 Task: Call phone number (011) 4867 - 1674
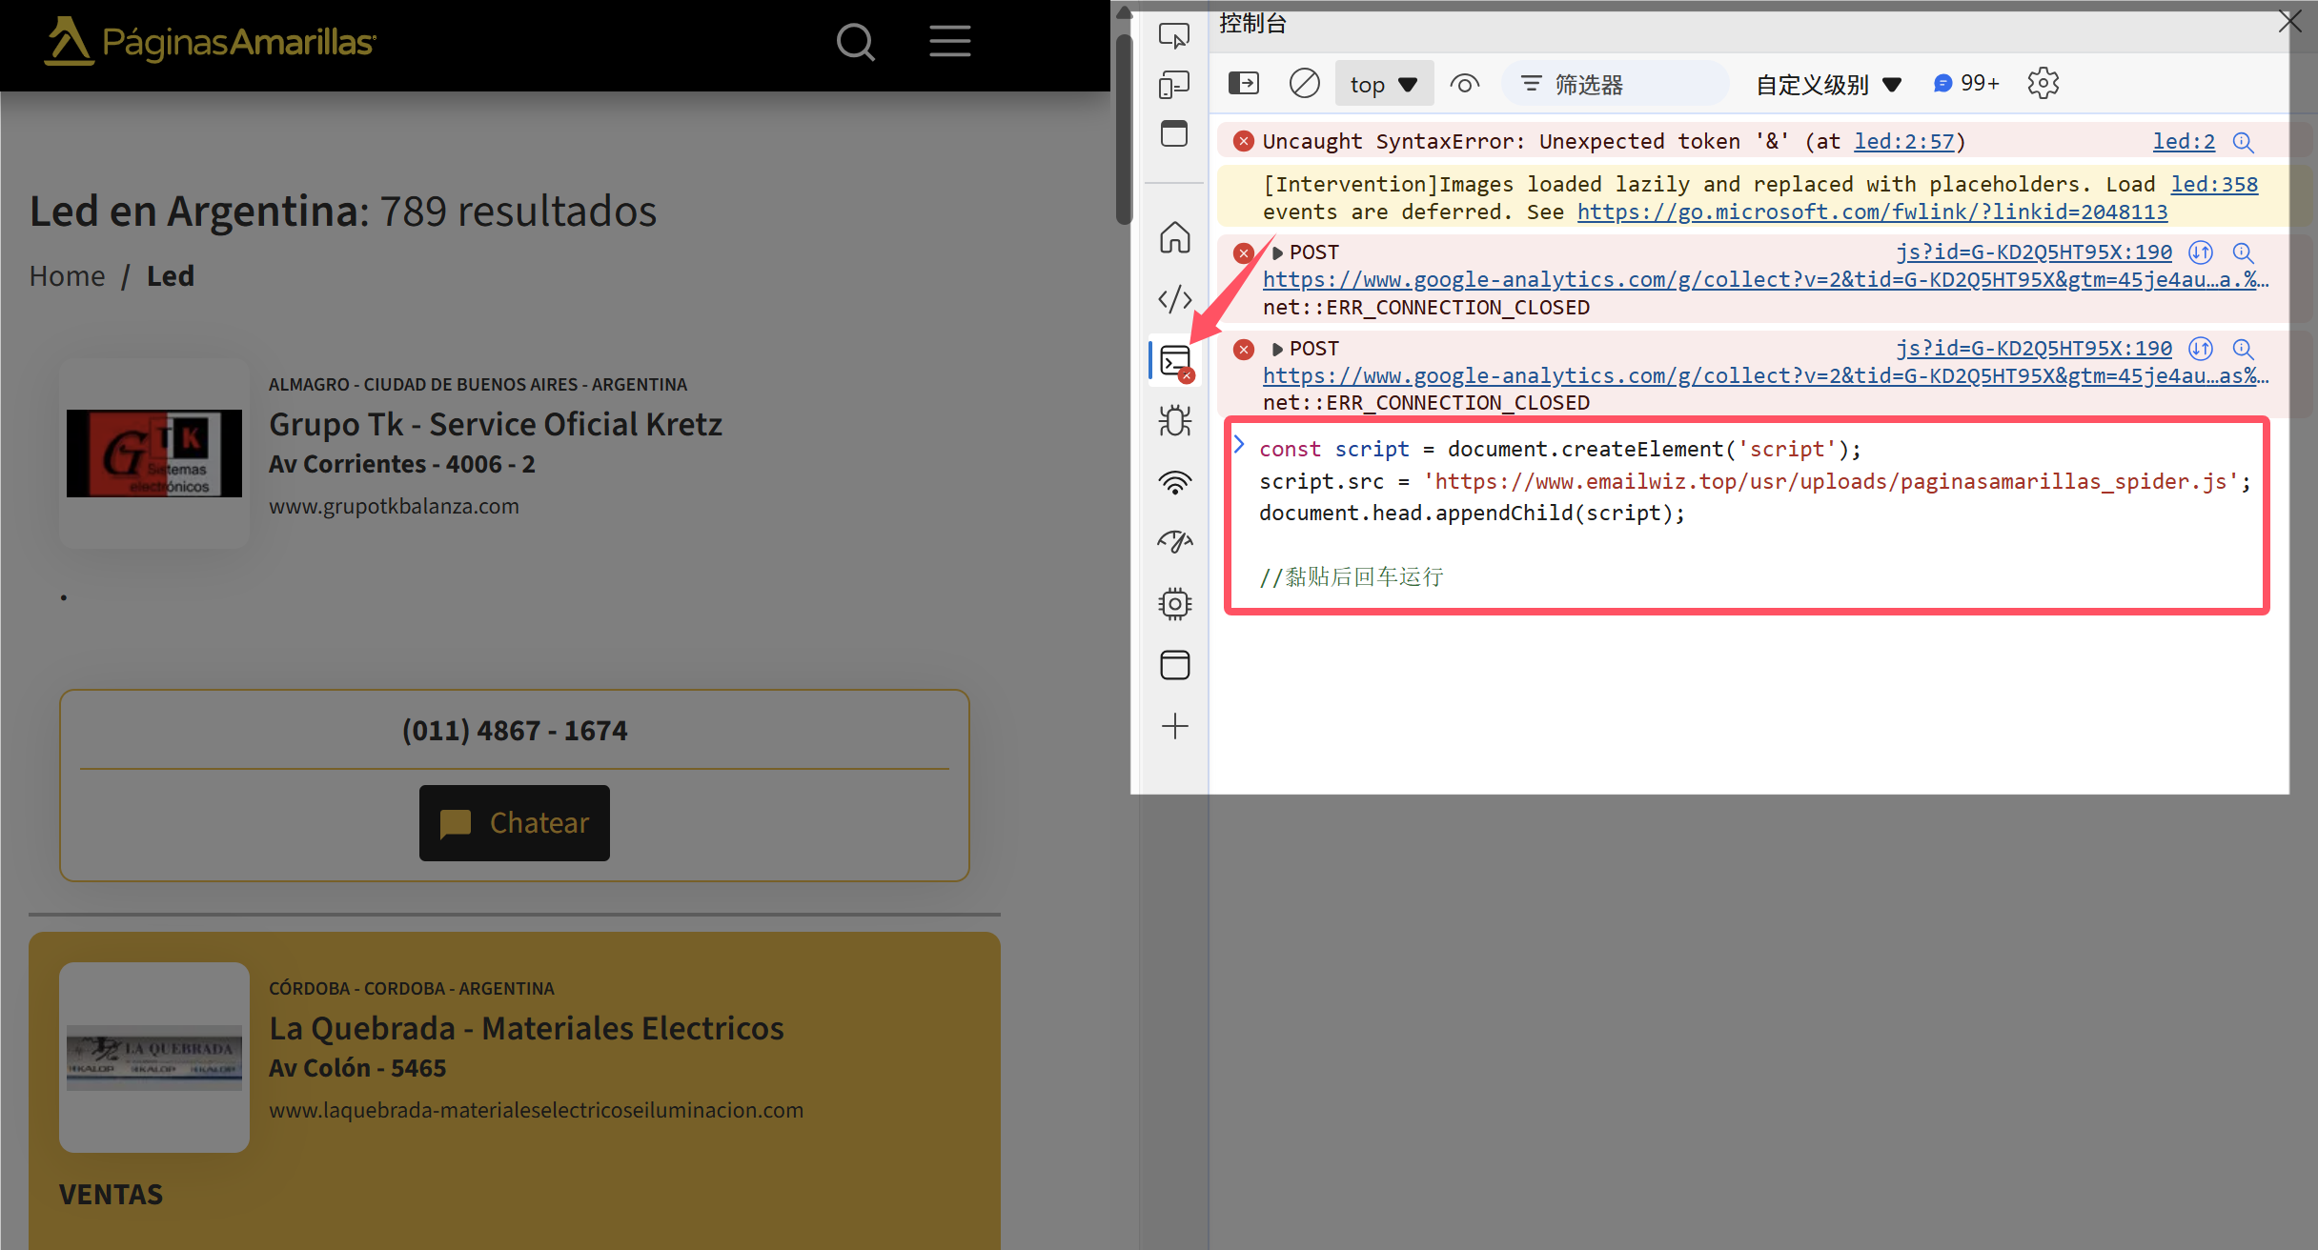[x=515, y=731]
